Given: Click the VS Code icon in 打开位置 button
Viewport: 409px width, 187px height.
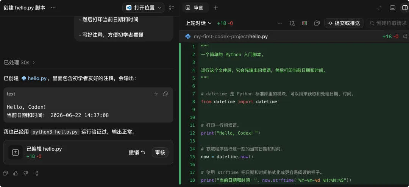Looking at the screenshot, I should point(129,8).
